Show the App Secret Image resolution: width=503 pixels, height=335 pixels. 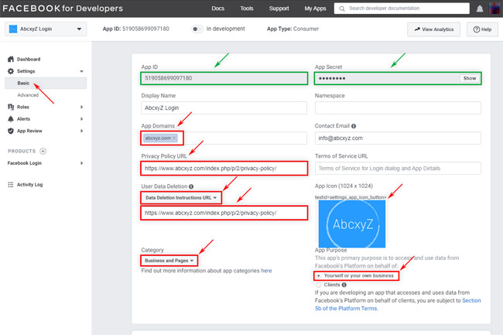[x=470, y=78]
